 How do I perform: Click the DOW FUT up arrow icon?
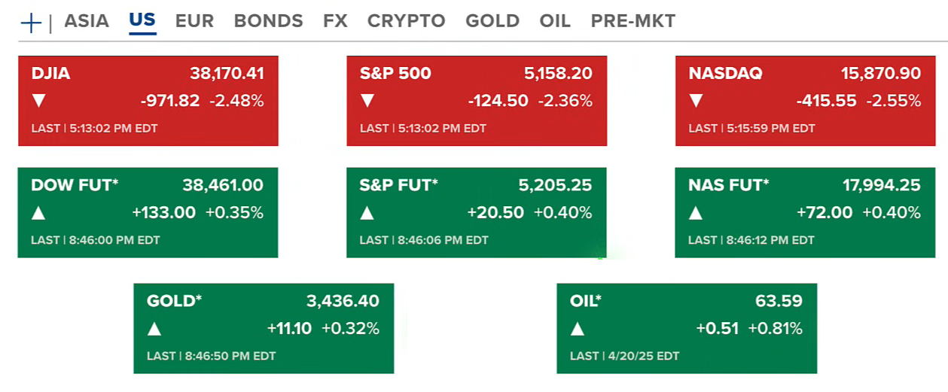click(38, 213)
